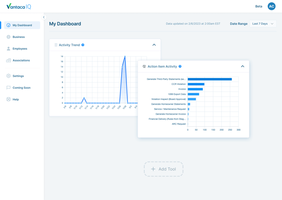
Task: Click the Activity Trend help icon
Action: [83, 45]
